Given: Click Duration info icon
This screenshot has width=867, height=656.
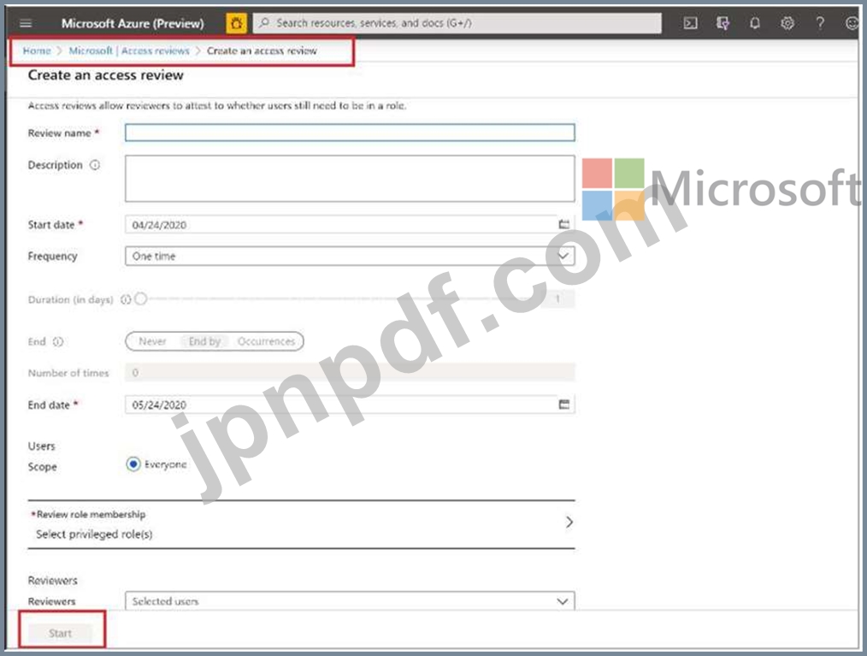Looking at the screenshot, I should [x=126, y=299].
